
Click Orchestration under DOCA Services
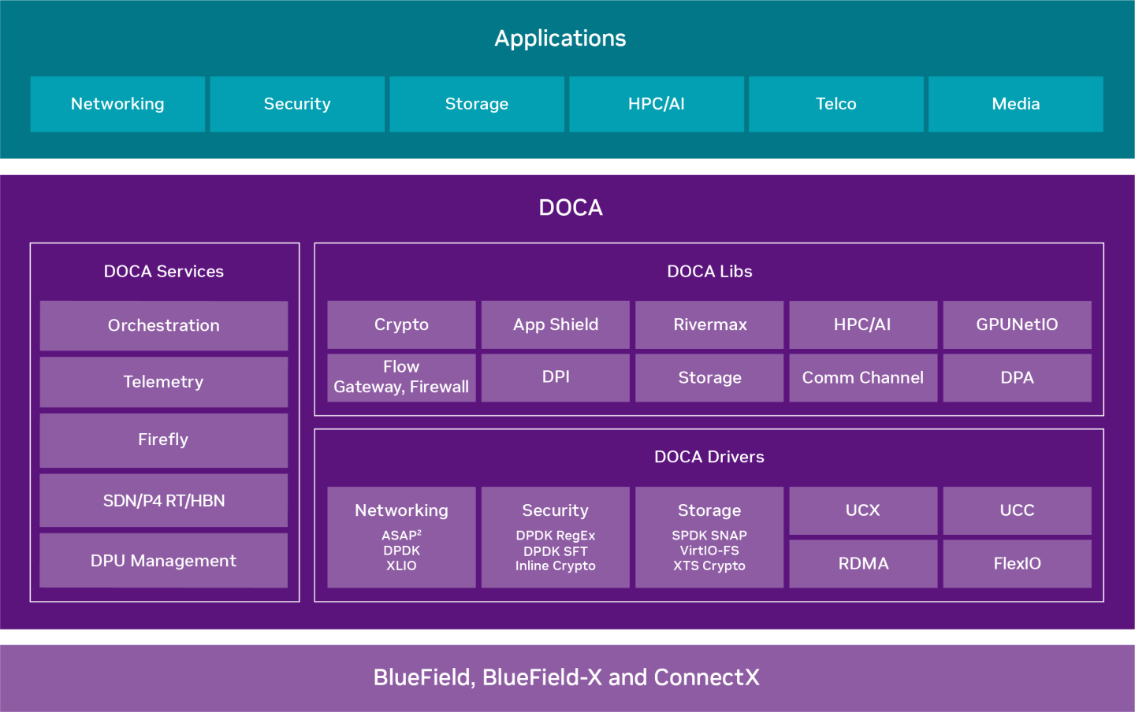[x=164, y=325]
